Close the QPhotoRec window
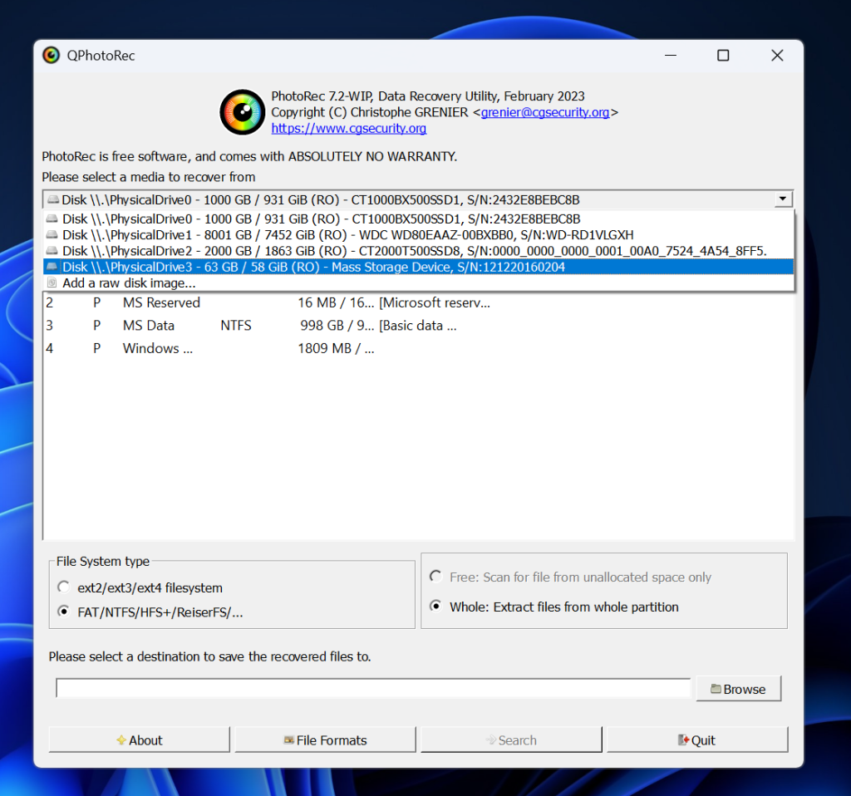 777,56
